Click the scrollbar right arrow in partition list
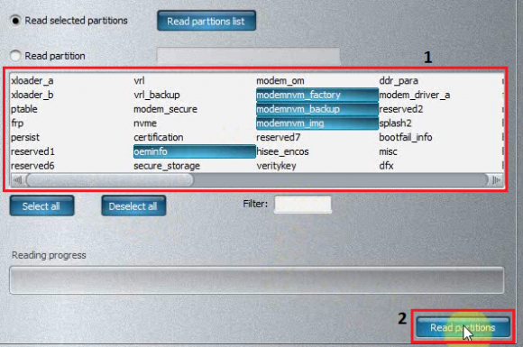Viewport: 523px width, 347px height. click(496, 180)
